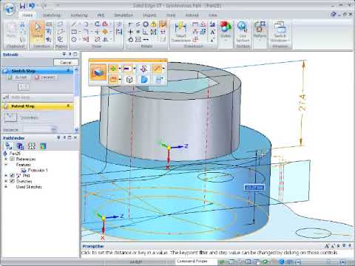Choose the green Add option on command bar
The image size is (355, 266).
coord(113,68)
